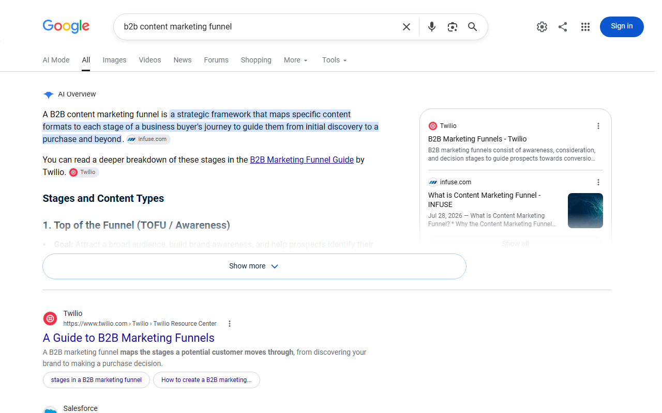The image size is (662, 413).
Task: Click Twilio favicon in sources card
Action: point(433,126)
